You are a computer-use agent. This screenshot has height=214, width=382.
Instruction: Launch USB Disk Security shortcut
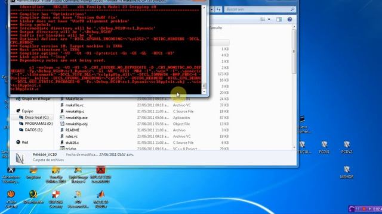(56, 199)
